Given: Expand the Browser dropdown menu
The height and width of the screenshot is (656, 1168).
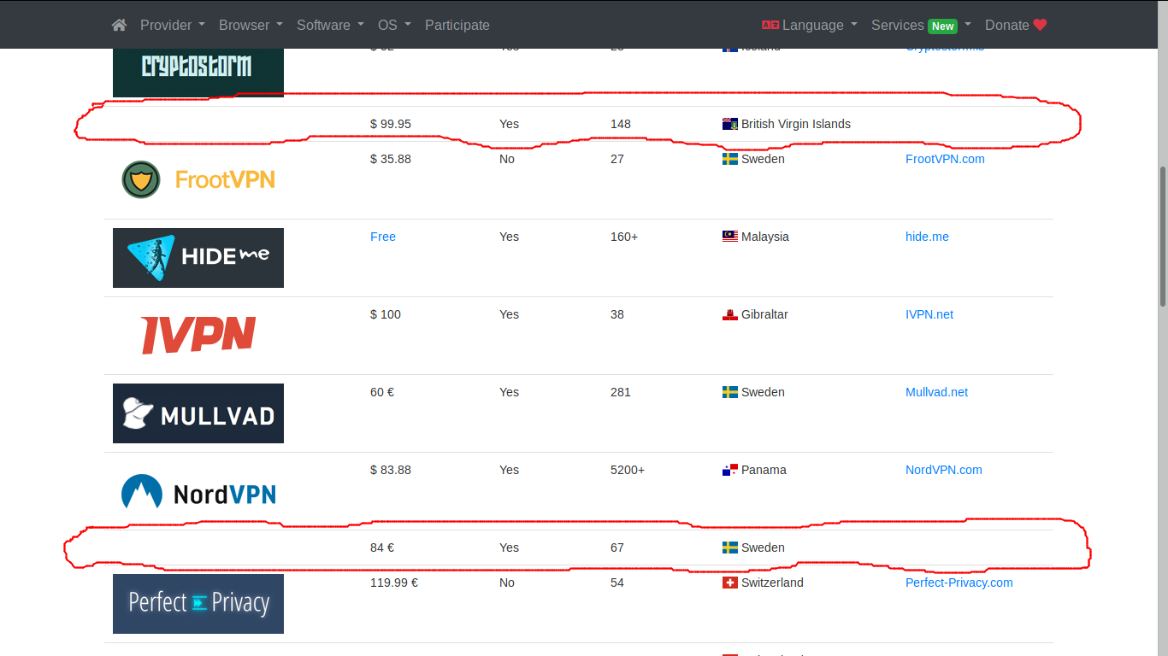Looking at the screenshot, I should coord(251,25).
